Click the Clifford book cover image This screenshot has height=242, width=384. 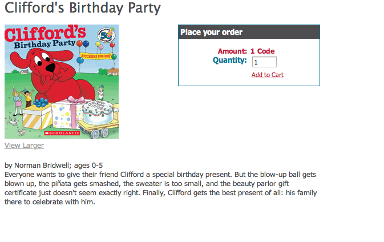(62, 82)
